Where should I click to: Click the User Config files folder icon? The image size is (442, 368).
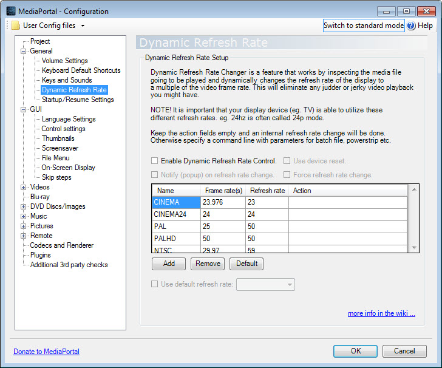tap(16, 26)
